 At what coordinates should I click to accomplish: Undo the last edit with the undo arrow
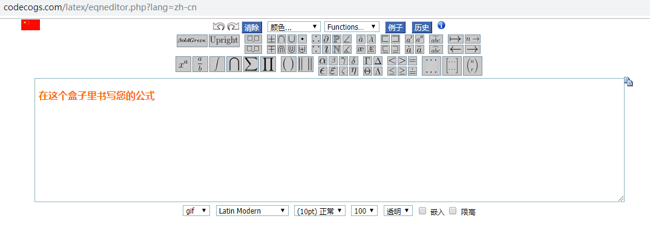tap(218, 26)
